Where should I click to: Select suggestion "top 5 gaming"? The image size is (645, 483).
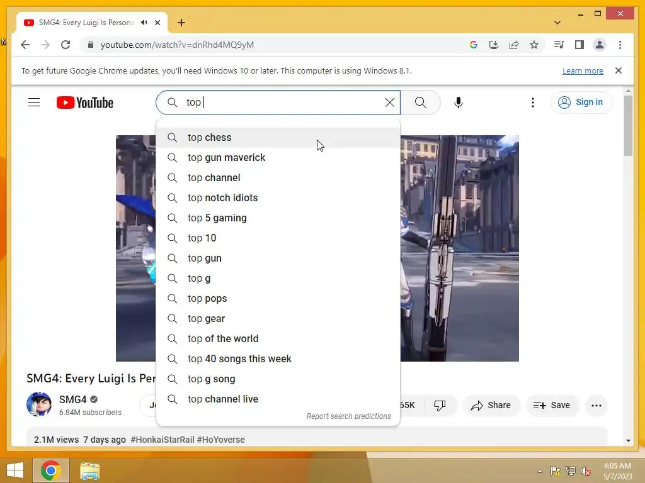click(278, 218)
